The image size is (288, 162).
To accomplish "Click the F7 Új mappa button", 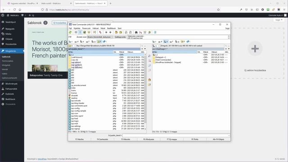I will tap(172, 139).
